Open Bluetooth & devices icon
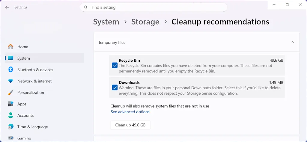The height and width of the screenshot is (142, 307). [10, 70]
